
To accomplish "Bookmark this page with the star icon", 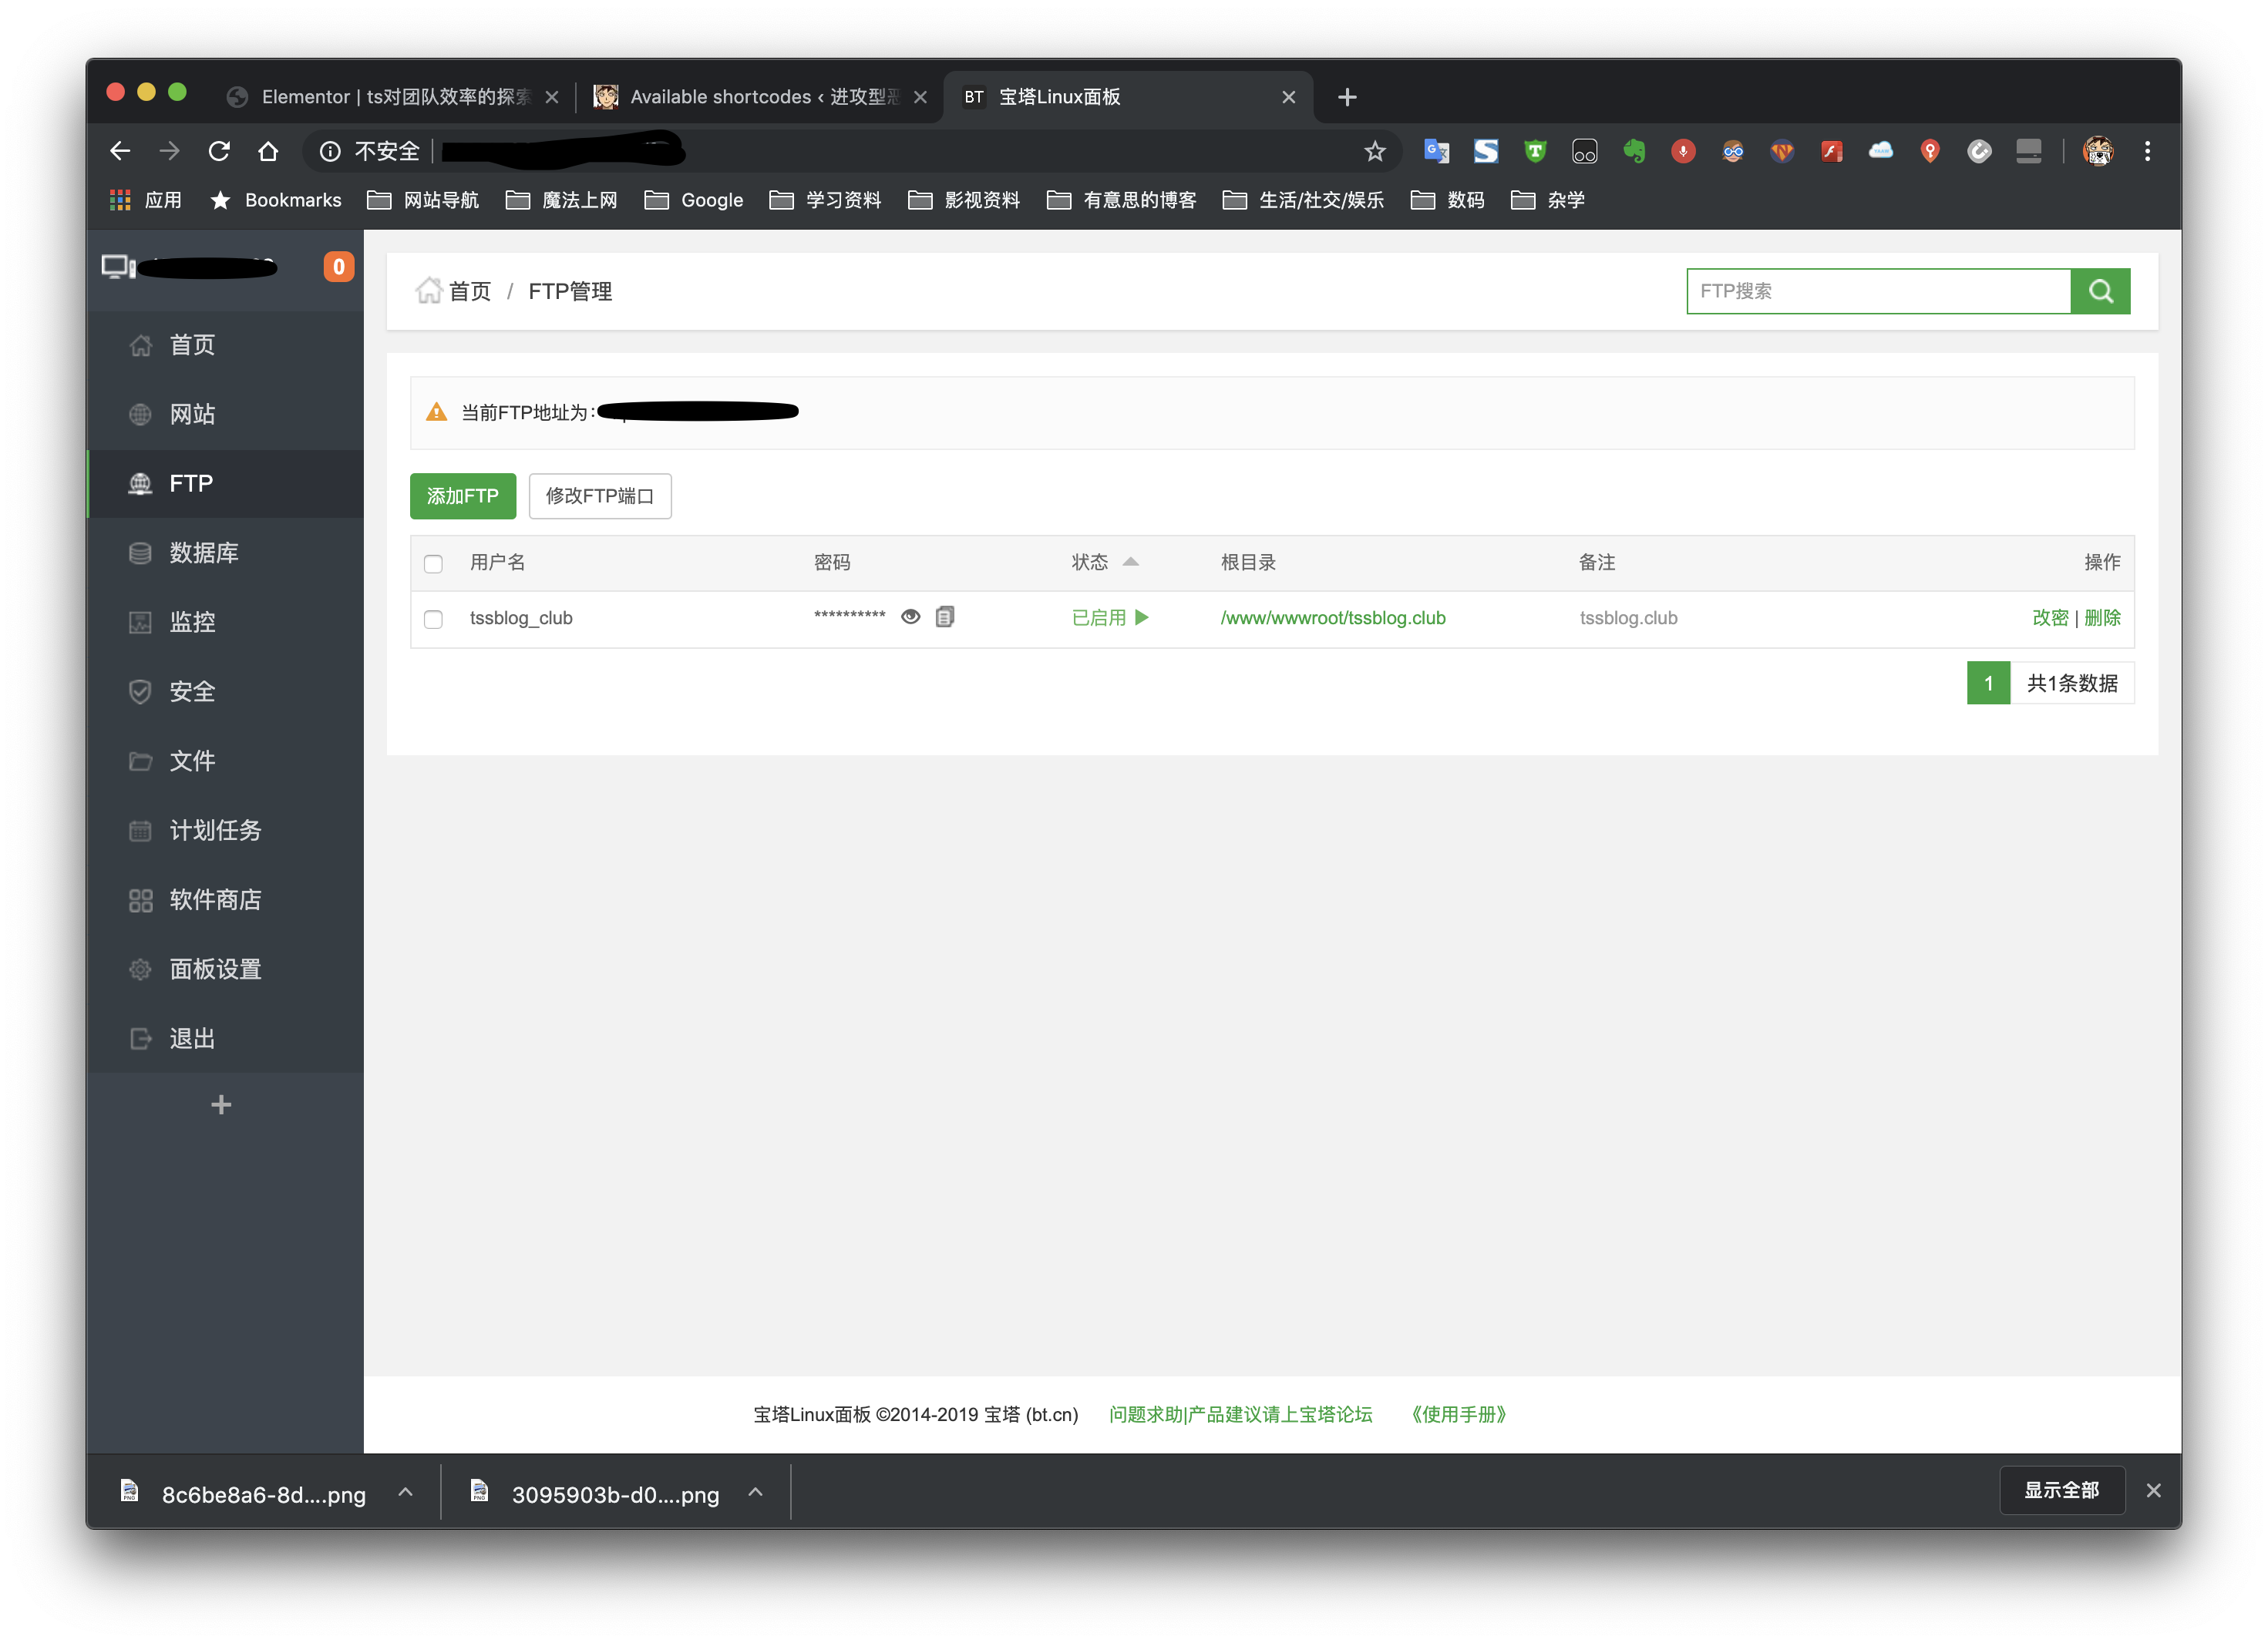I will point(1375,151).
